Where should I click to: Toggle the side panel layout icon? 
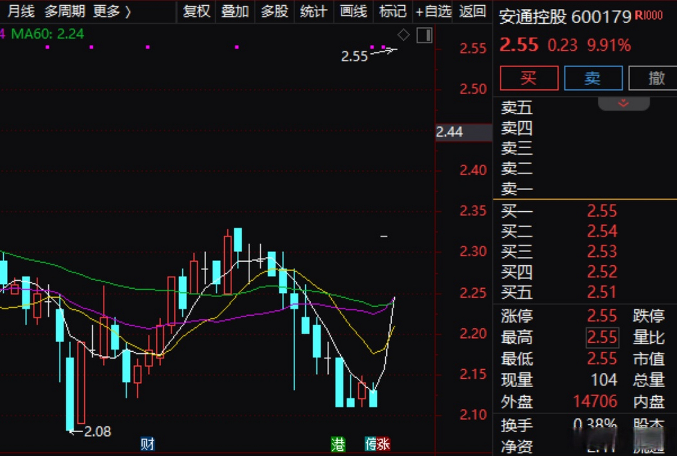click(424, 35)
